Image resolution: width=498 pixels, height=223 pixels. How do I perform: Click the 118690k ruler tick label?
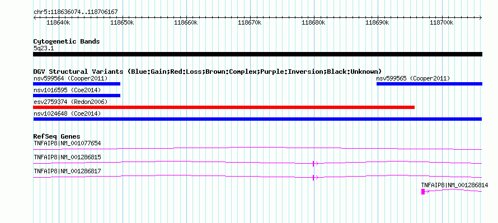point(378,23)
